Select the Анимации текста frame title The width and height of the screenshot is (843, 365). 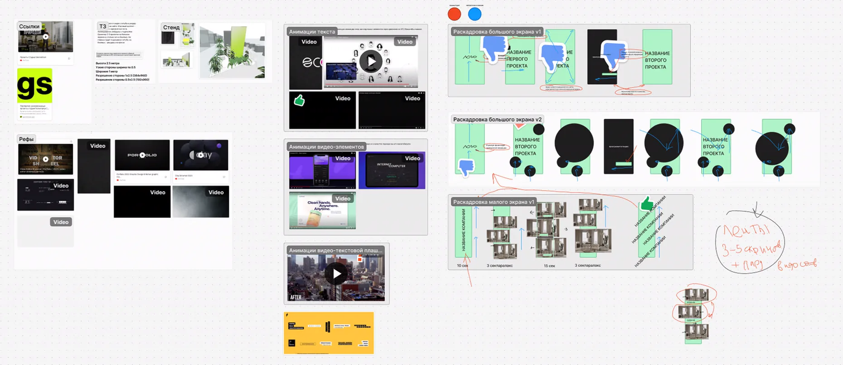[312, 32]
